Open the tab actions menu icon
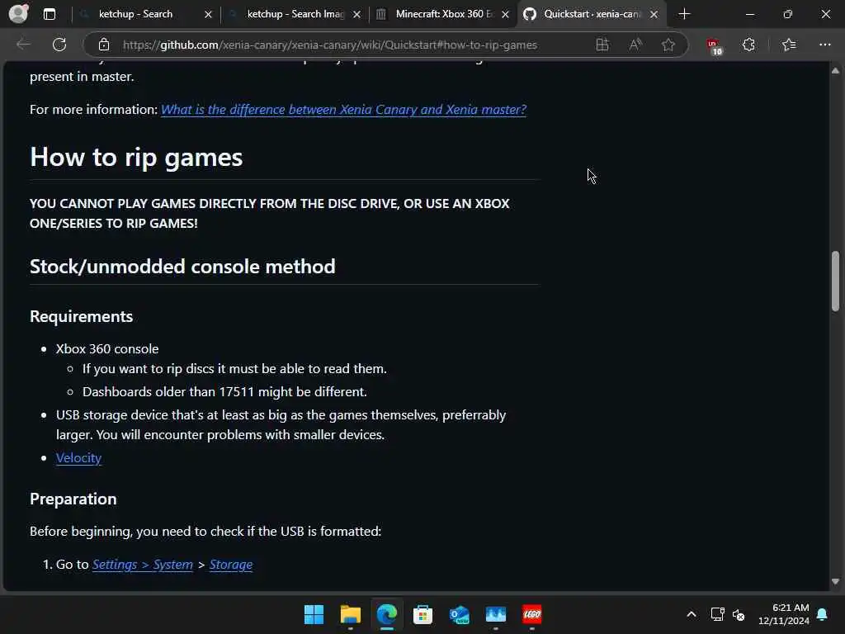This screenshot has height=634, width=845. point(50,14)
